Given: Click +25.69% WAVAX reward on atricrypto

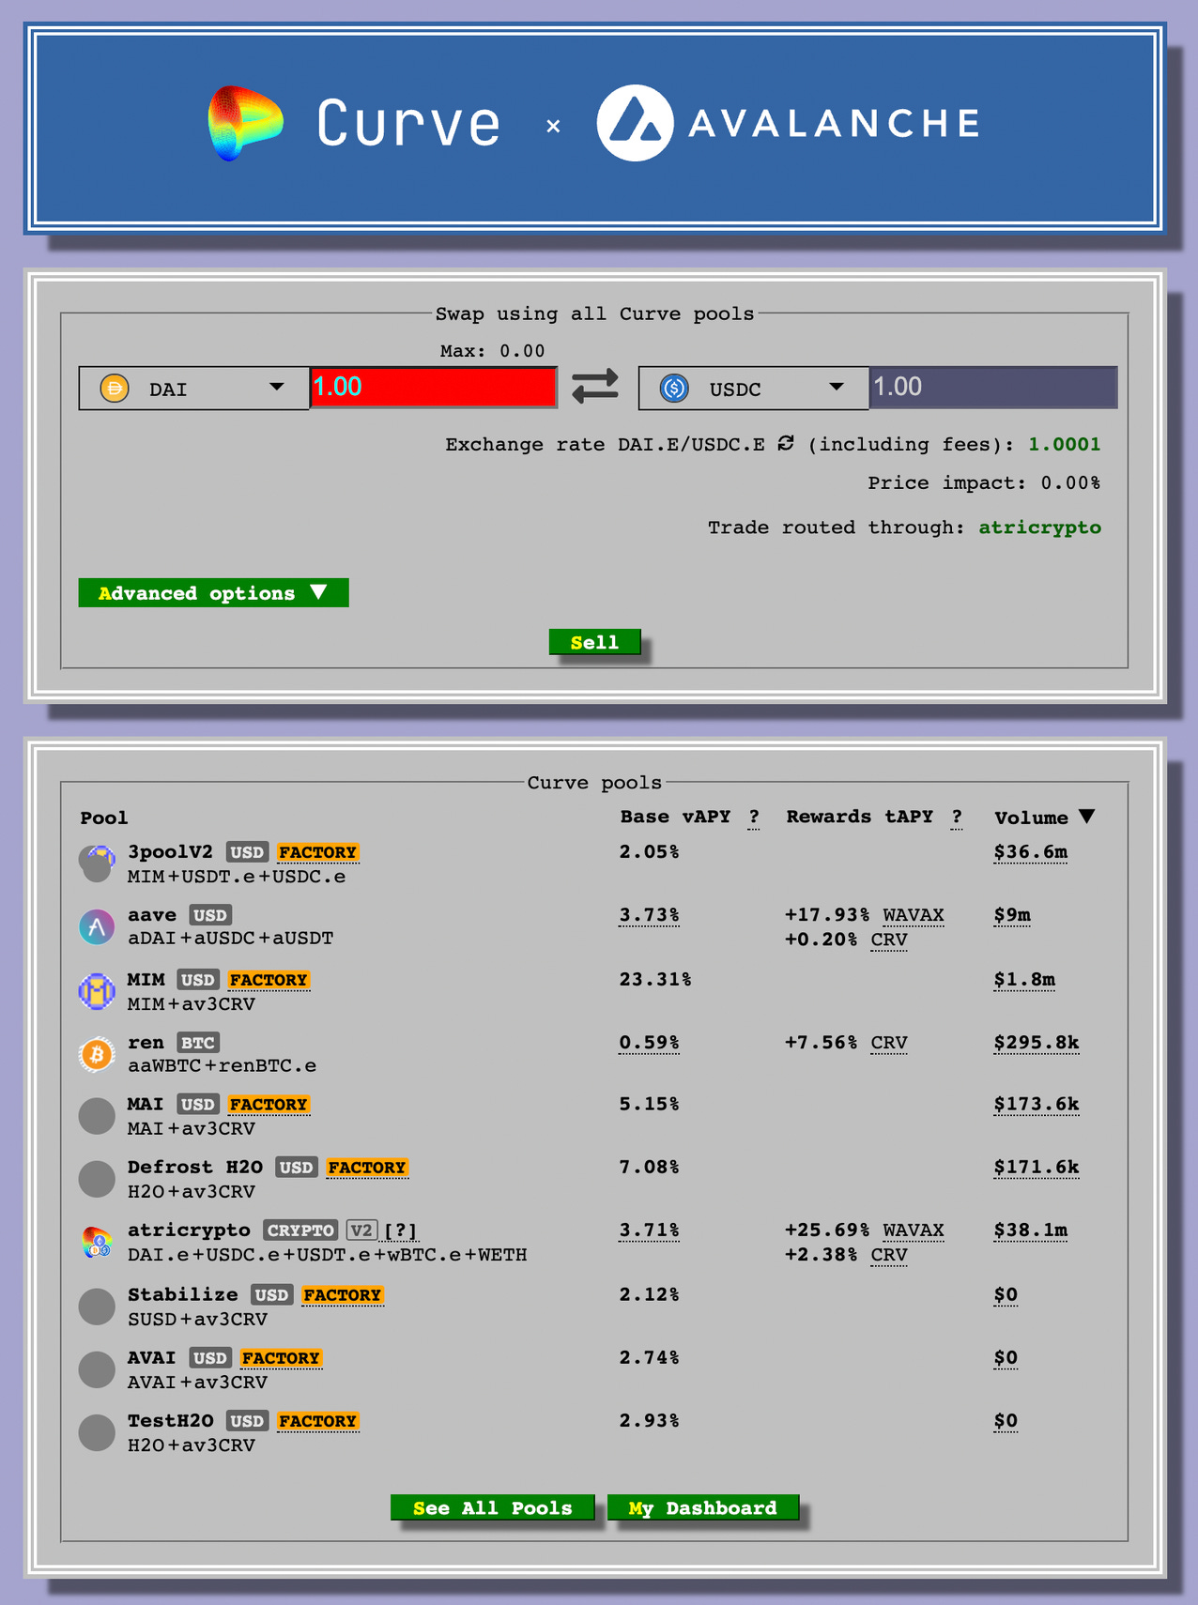Looking at the screenshot, I should [x=865, y=1230].
